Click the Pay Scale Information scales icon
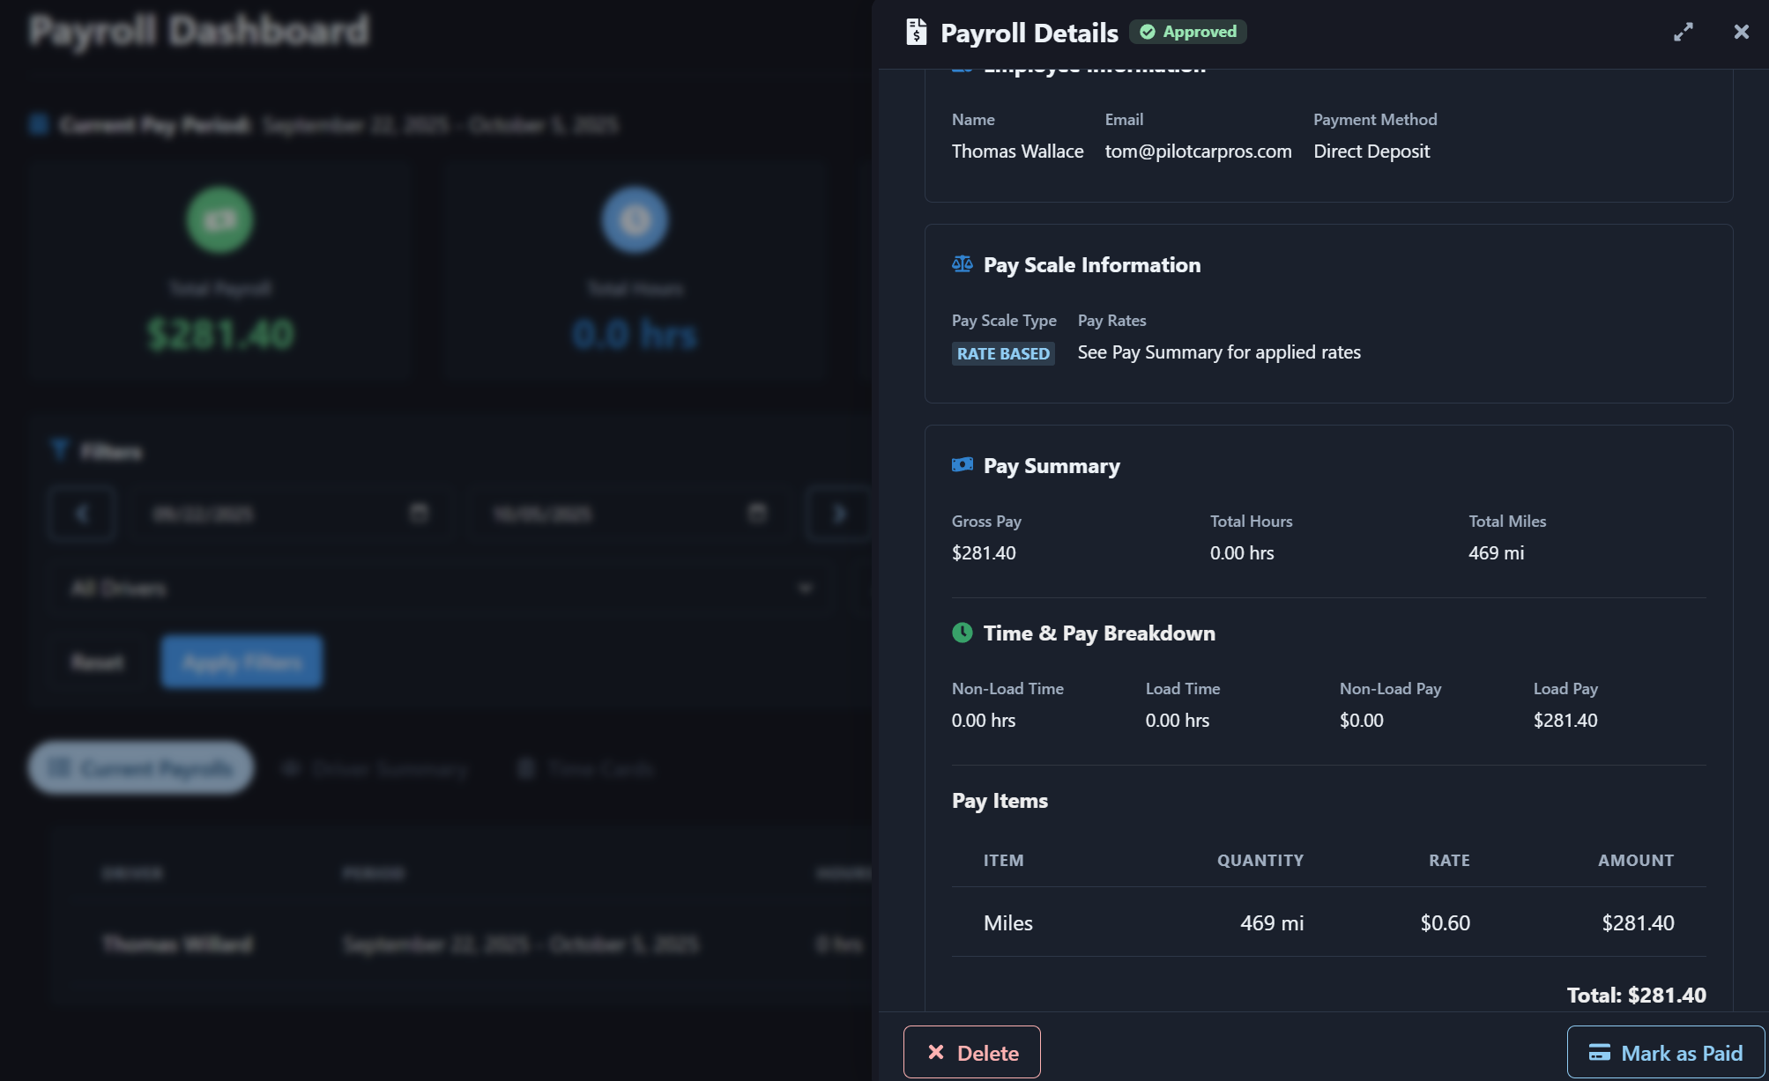1769x1081 pixels. (x=963, y=264)
